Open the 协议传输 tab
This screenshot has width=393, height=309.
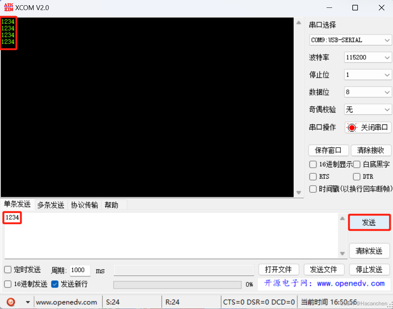click(x=84, y=205)
